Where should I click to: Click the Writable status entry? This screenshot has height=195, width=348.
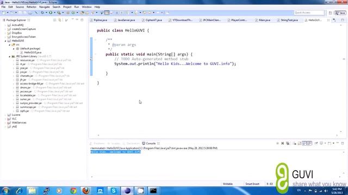pyautogui.click(x=228, y=184)
